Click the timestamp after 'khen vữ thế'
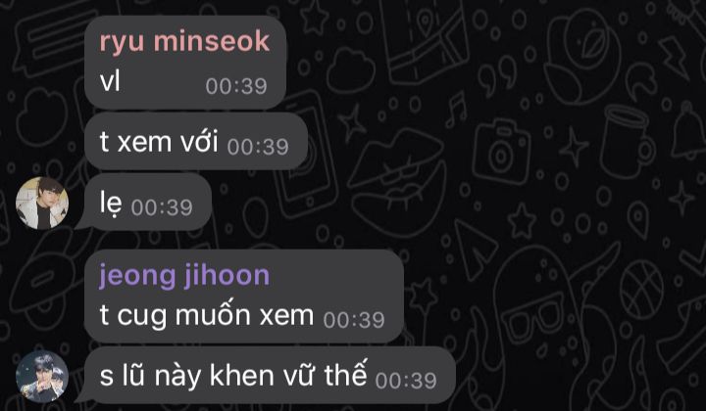Screen dimensions: 706x411 point(406,381)
